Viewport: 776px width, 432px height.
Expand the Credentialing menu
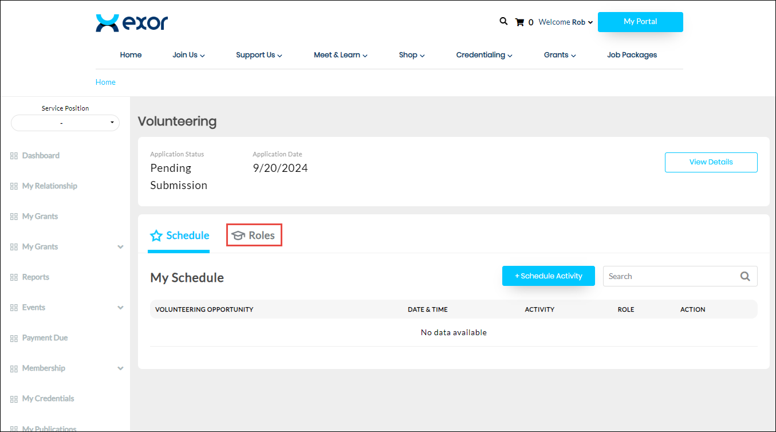pyautogui.click(x=484, y=55)
